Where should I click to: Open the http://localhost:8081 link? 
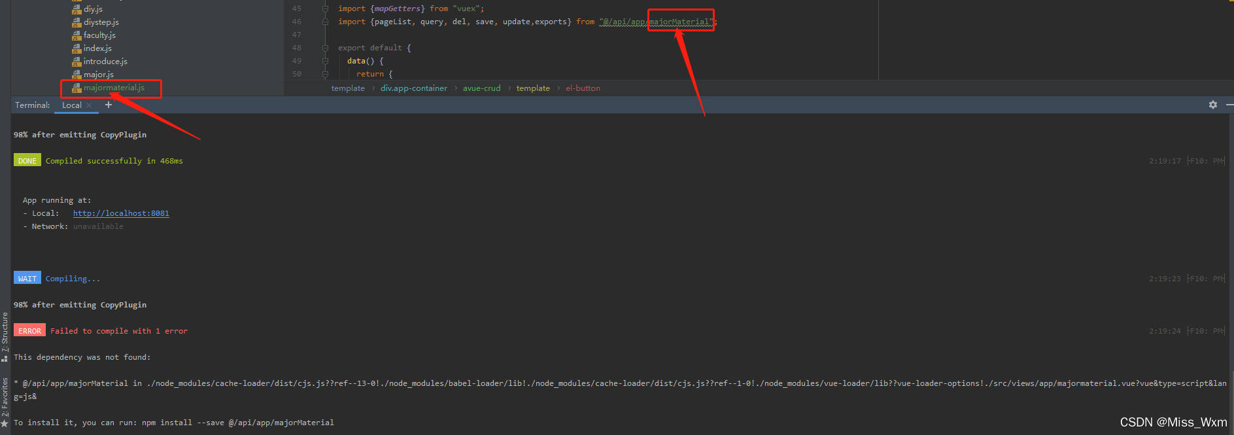pyautogui.click(x=121, y=213)
